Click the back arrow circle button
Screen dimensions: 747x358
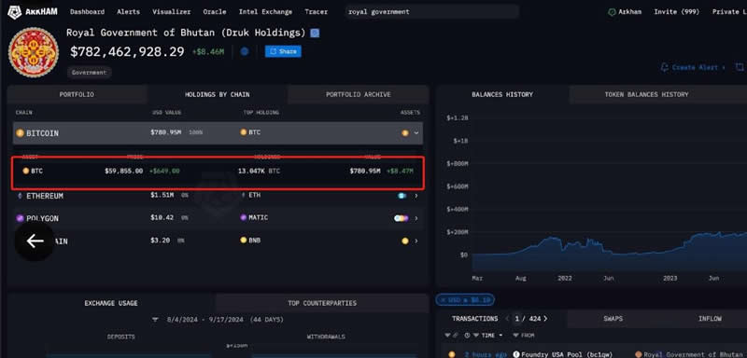(x=35, y=241)
